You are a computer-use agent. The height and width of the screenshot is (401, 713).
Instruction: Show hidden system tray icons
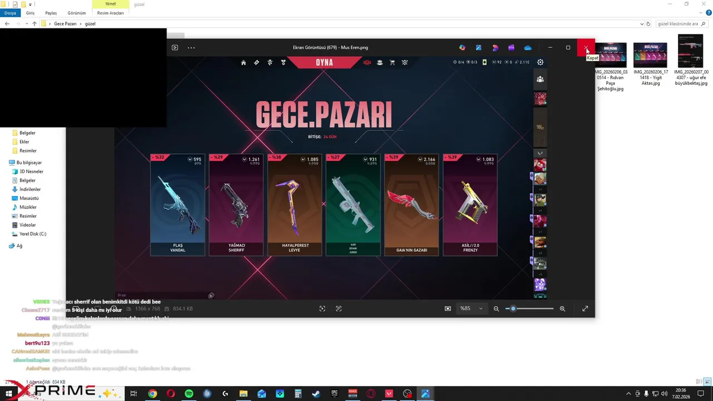point(629,394)
